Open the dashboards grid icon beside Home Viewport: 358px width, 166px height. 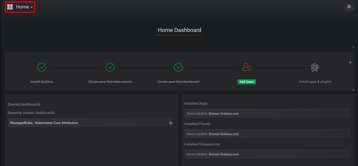pyautogui.click(x=10, y=7)
